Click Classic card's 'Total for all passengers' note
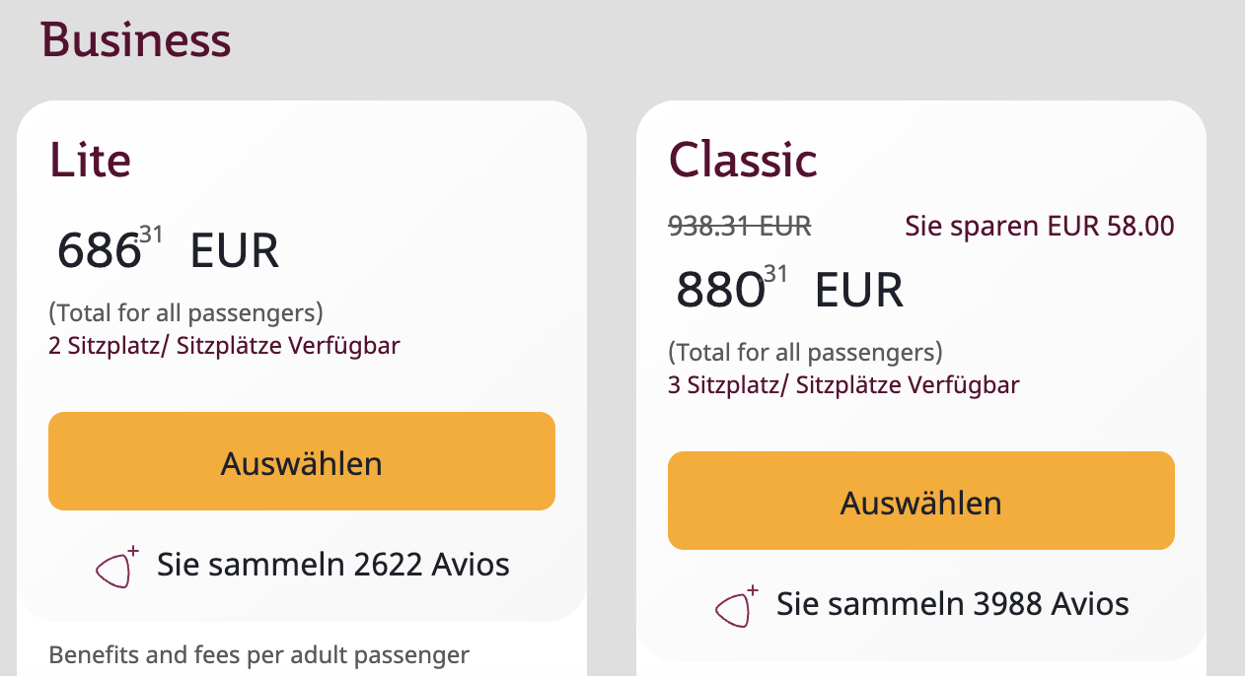Screen dimensions: 1245x676 point(805,353)
